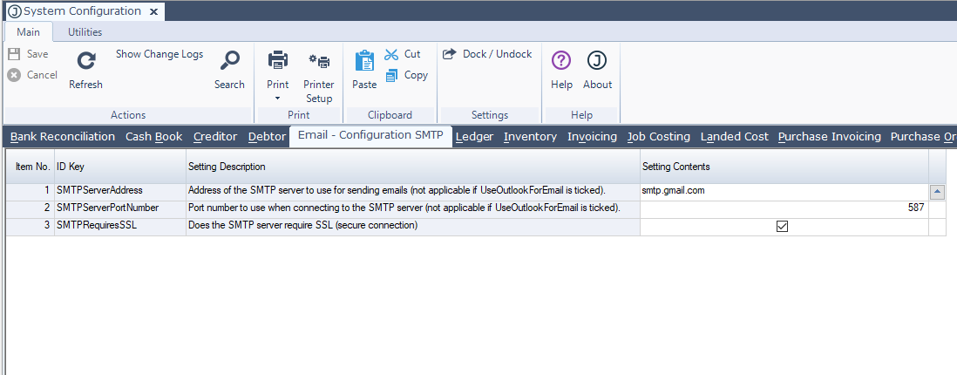Screen dimensions: 957x375
Task: Select the Inventory settings tab
Action: 530,137
